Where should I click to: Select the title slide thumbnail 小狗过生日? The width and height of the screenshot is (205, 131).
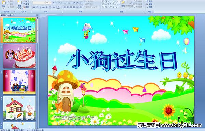[19, 30]
